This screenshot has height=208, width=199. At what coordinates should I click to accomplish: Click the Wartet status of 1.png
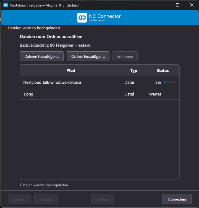coord(155,94)
